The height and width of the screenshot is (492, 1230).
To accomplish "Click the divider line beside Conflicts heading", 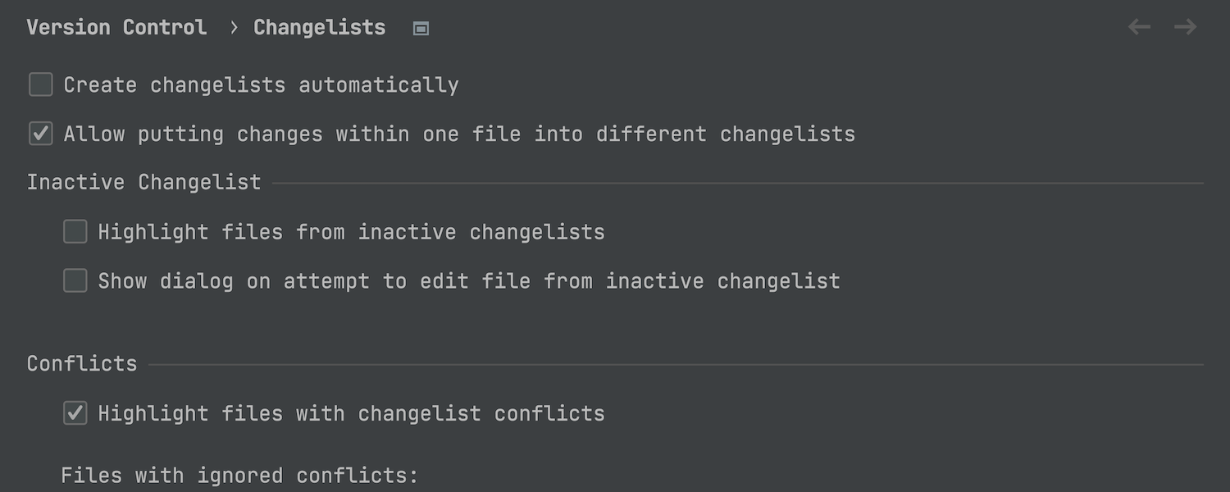I will tap(676, 365).
